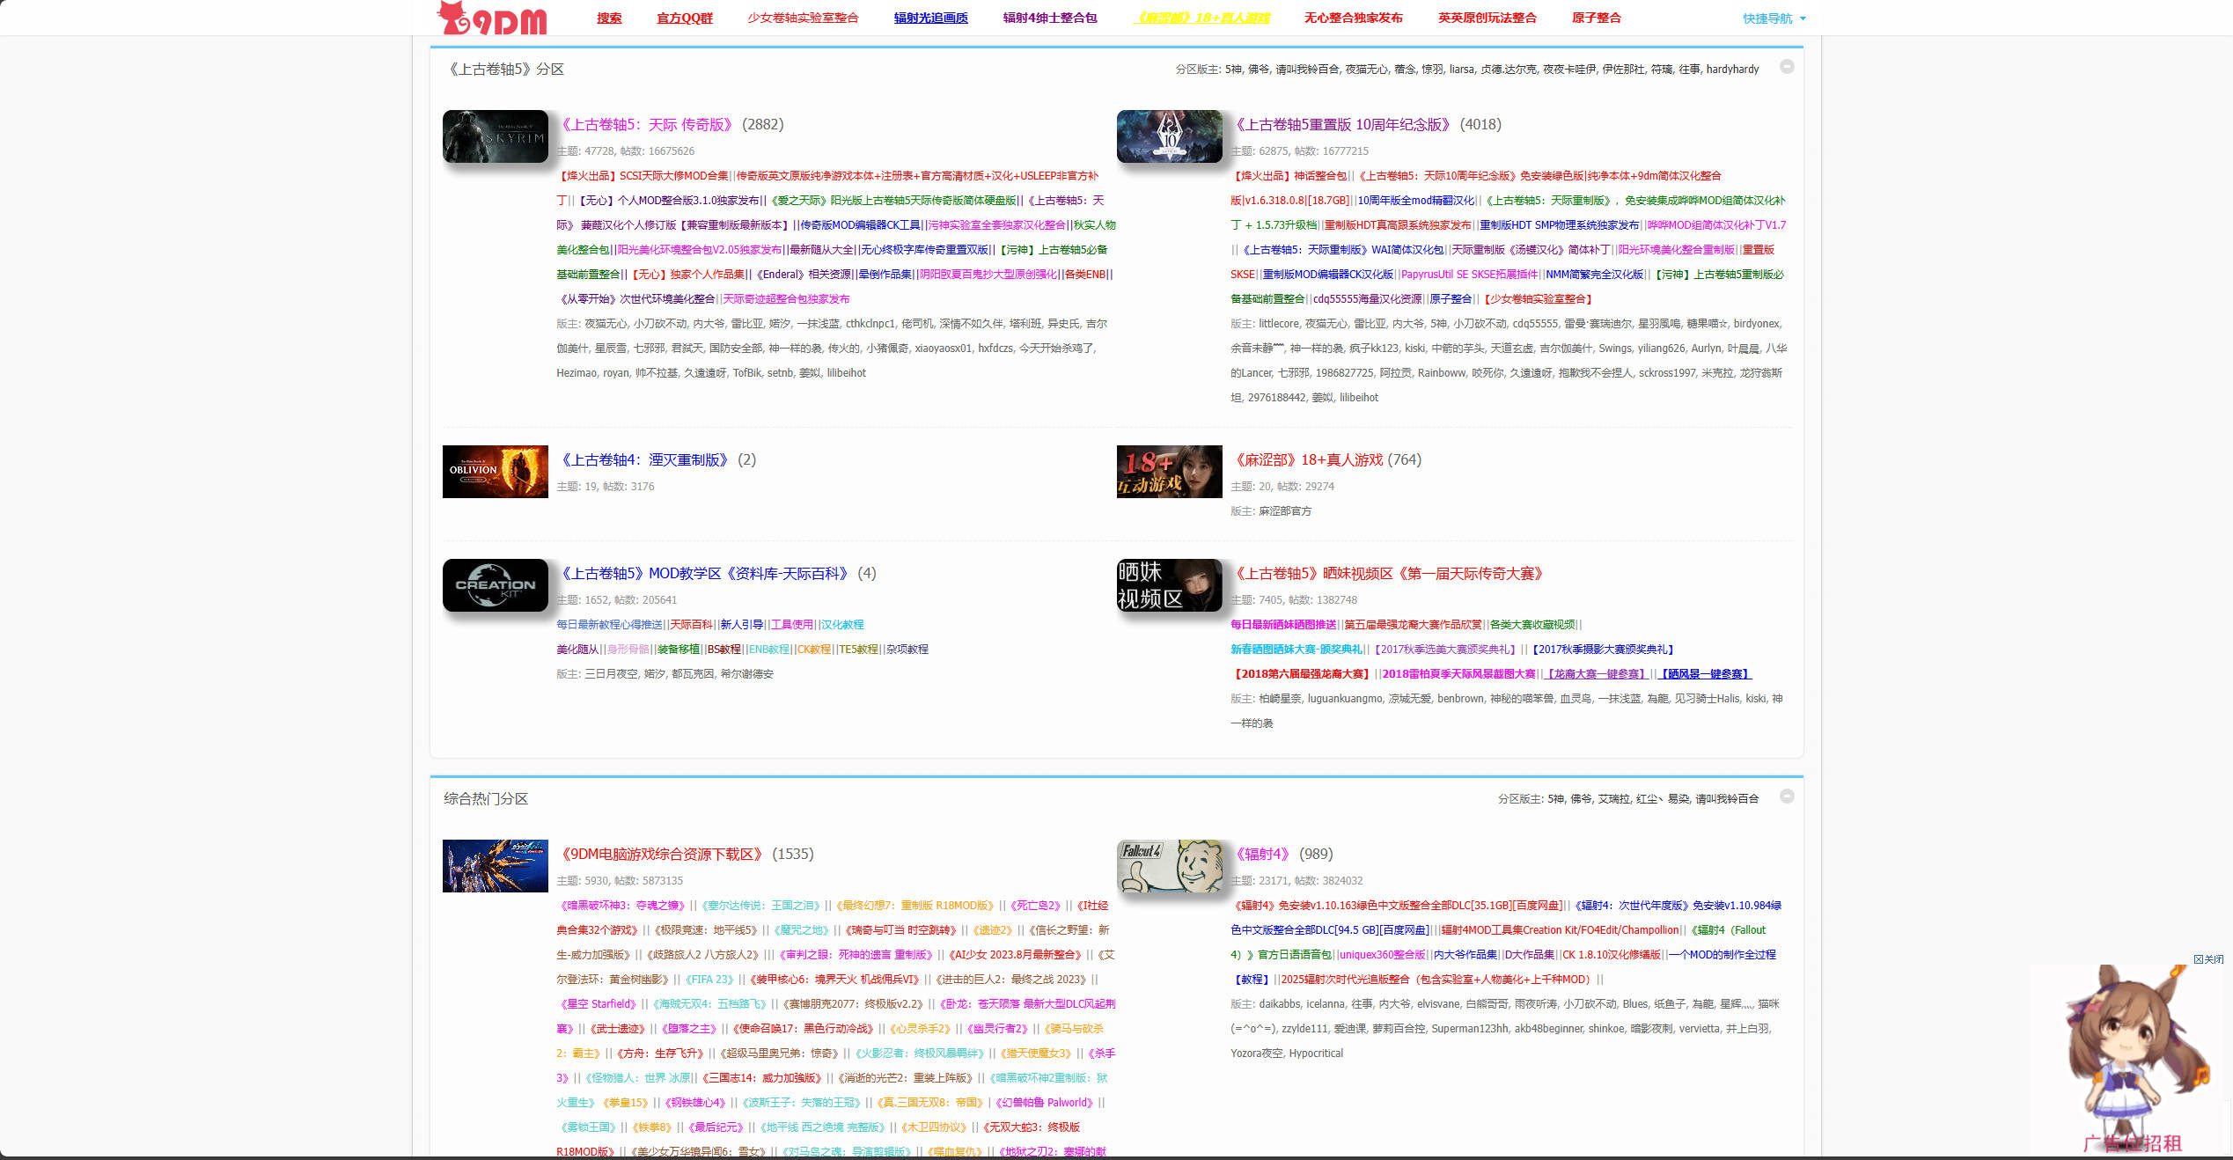Open the Creation Kit forum thumbnail
The height and width of the screenshot is (1160, 2233).
[x=496, y=585]
